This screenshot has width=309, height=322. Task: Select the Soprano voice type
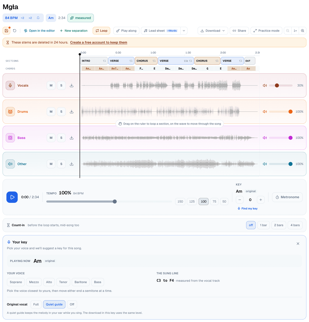coord(16,282)
